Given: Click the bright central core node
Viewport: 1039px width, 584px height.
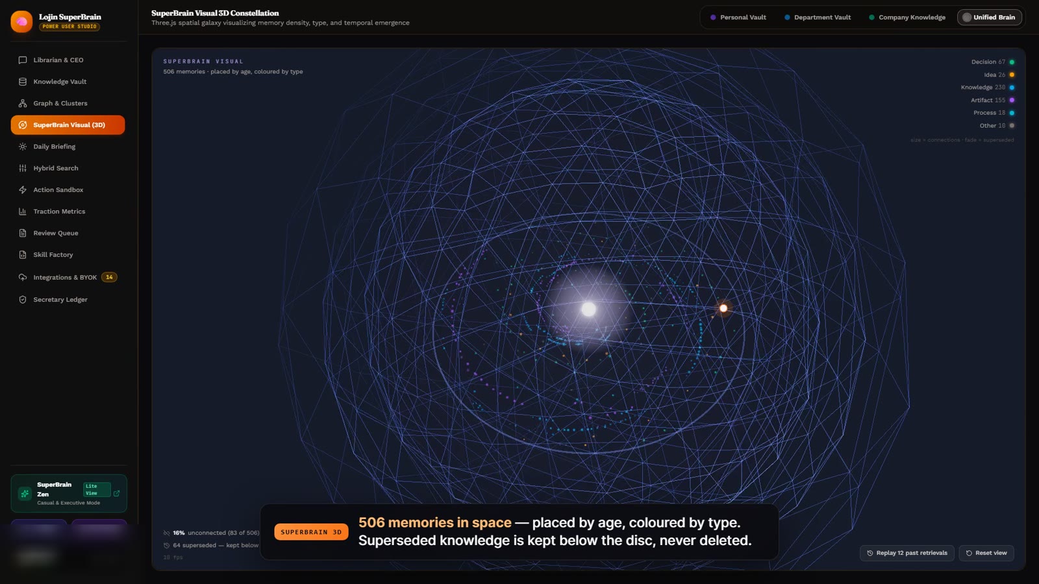Looking at the screenshot, I should 588,310.
